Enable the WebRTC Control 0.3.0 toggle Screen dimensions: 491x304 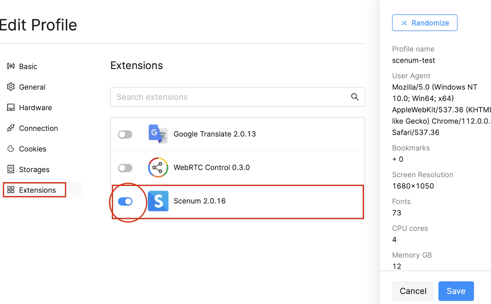point(125,168)
